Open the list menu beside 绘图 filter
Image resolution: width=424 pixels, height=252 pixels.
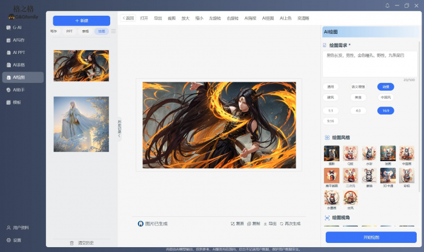click(x=113, y=31)
